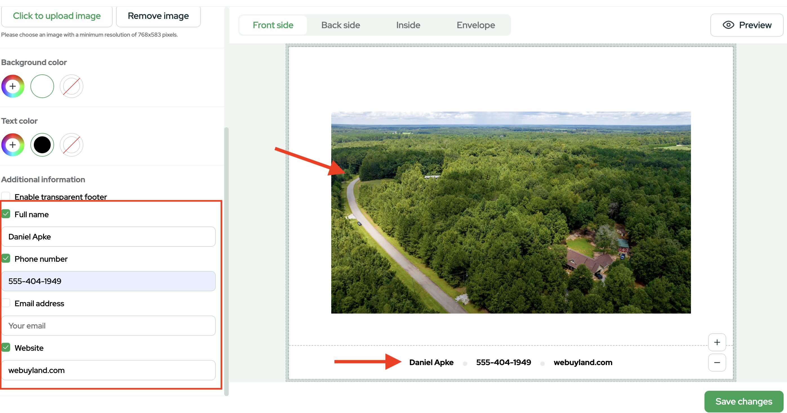Screen dimensions: 787x413
Task: Choose no background color option
Action: point(71,86)
